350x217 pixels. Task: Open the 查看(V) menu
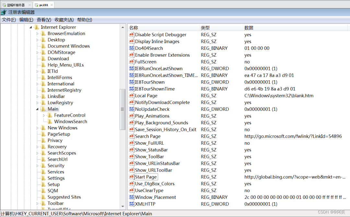pos(44,20)
